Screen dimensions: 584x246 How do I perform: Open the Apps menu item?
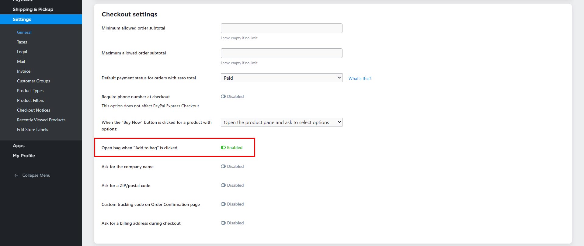pyautogui.click(x=19, y=146)
